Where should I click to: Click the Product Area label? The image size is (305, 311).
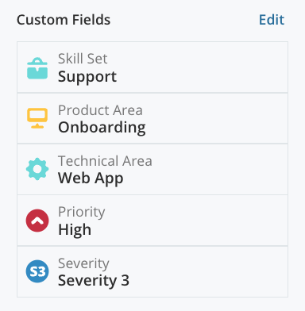click(100, 110)
